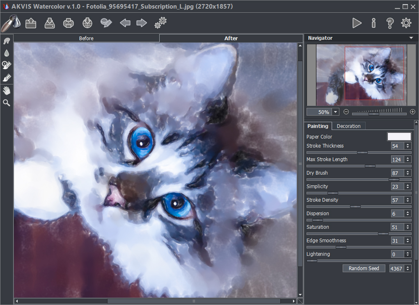Save the processed image
This screenshot has height=305, width=419.
(x=50, y=23)
